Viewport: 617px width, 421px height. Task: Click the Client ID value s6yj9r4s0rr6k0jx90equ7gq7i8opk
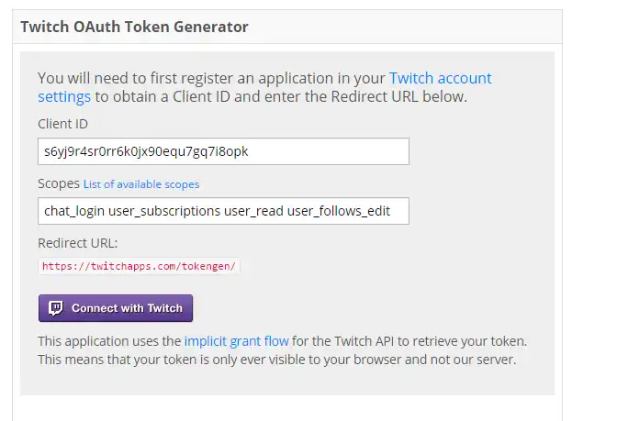coord(146,151)
